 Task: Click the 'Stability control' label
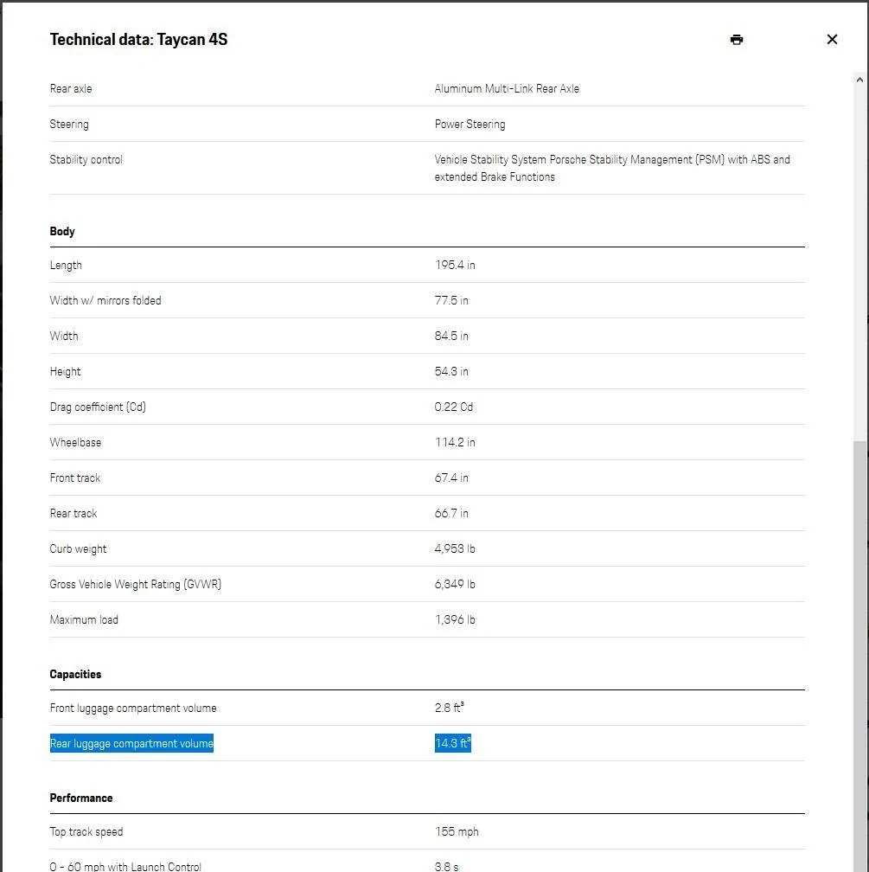[x=86, y=159]
